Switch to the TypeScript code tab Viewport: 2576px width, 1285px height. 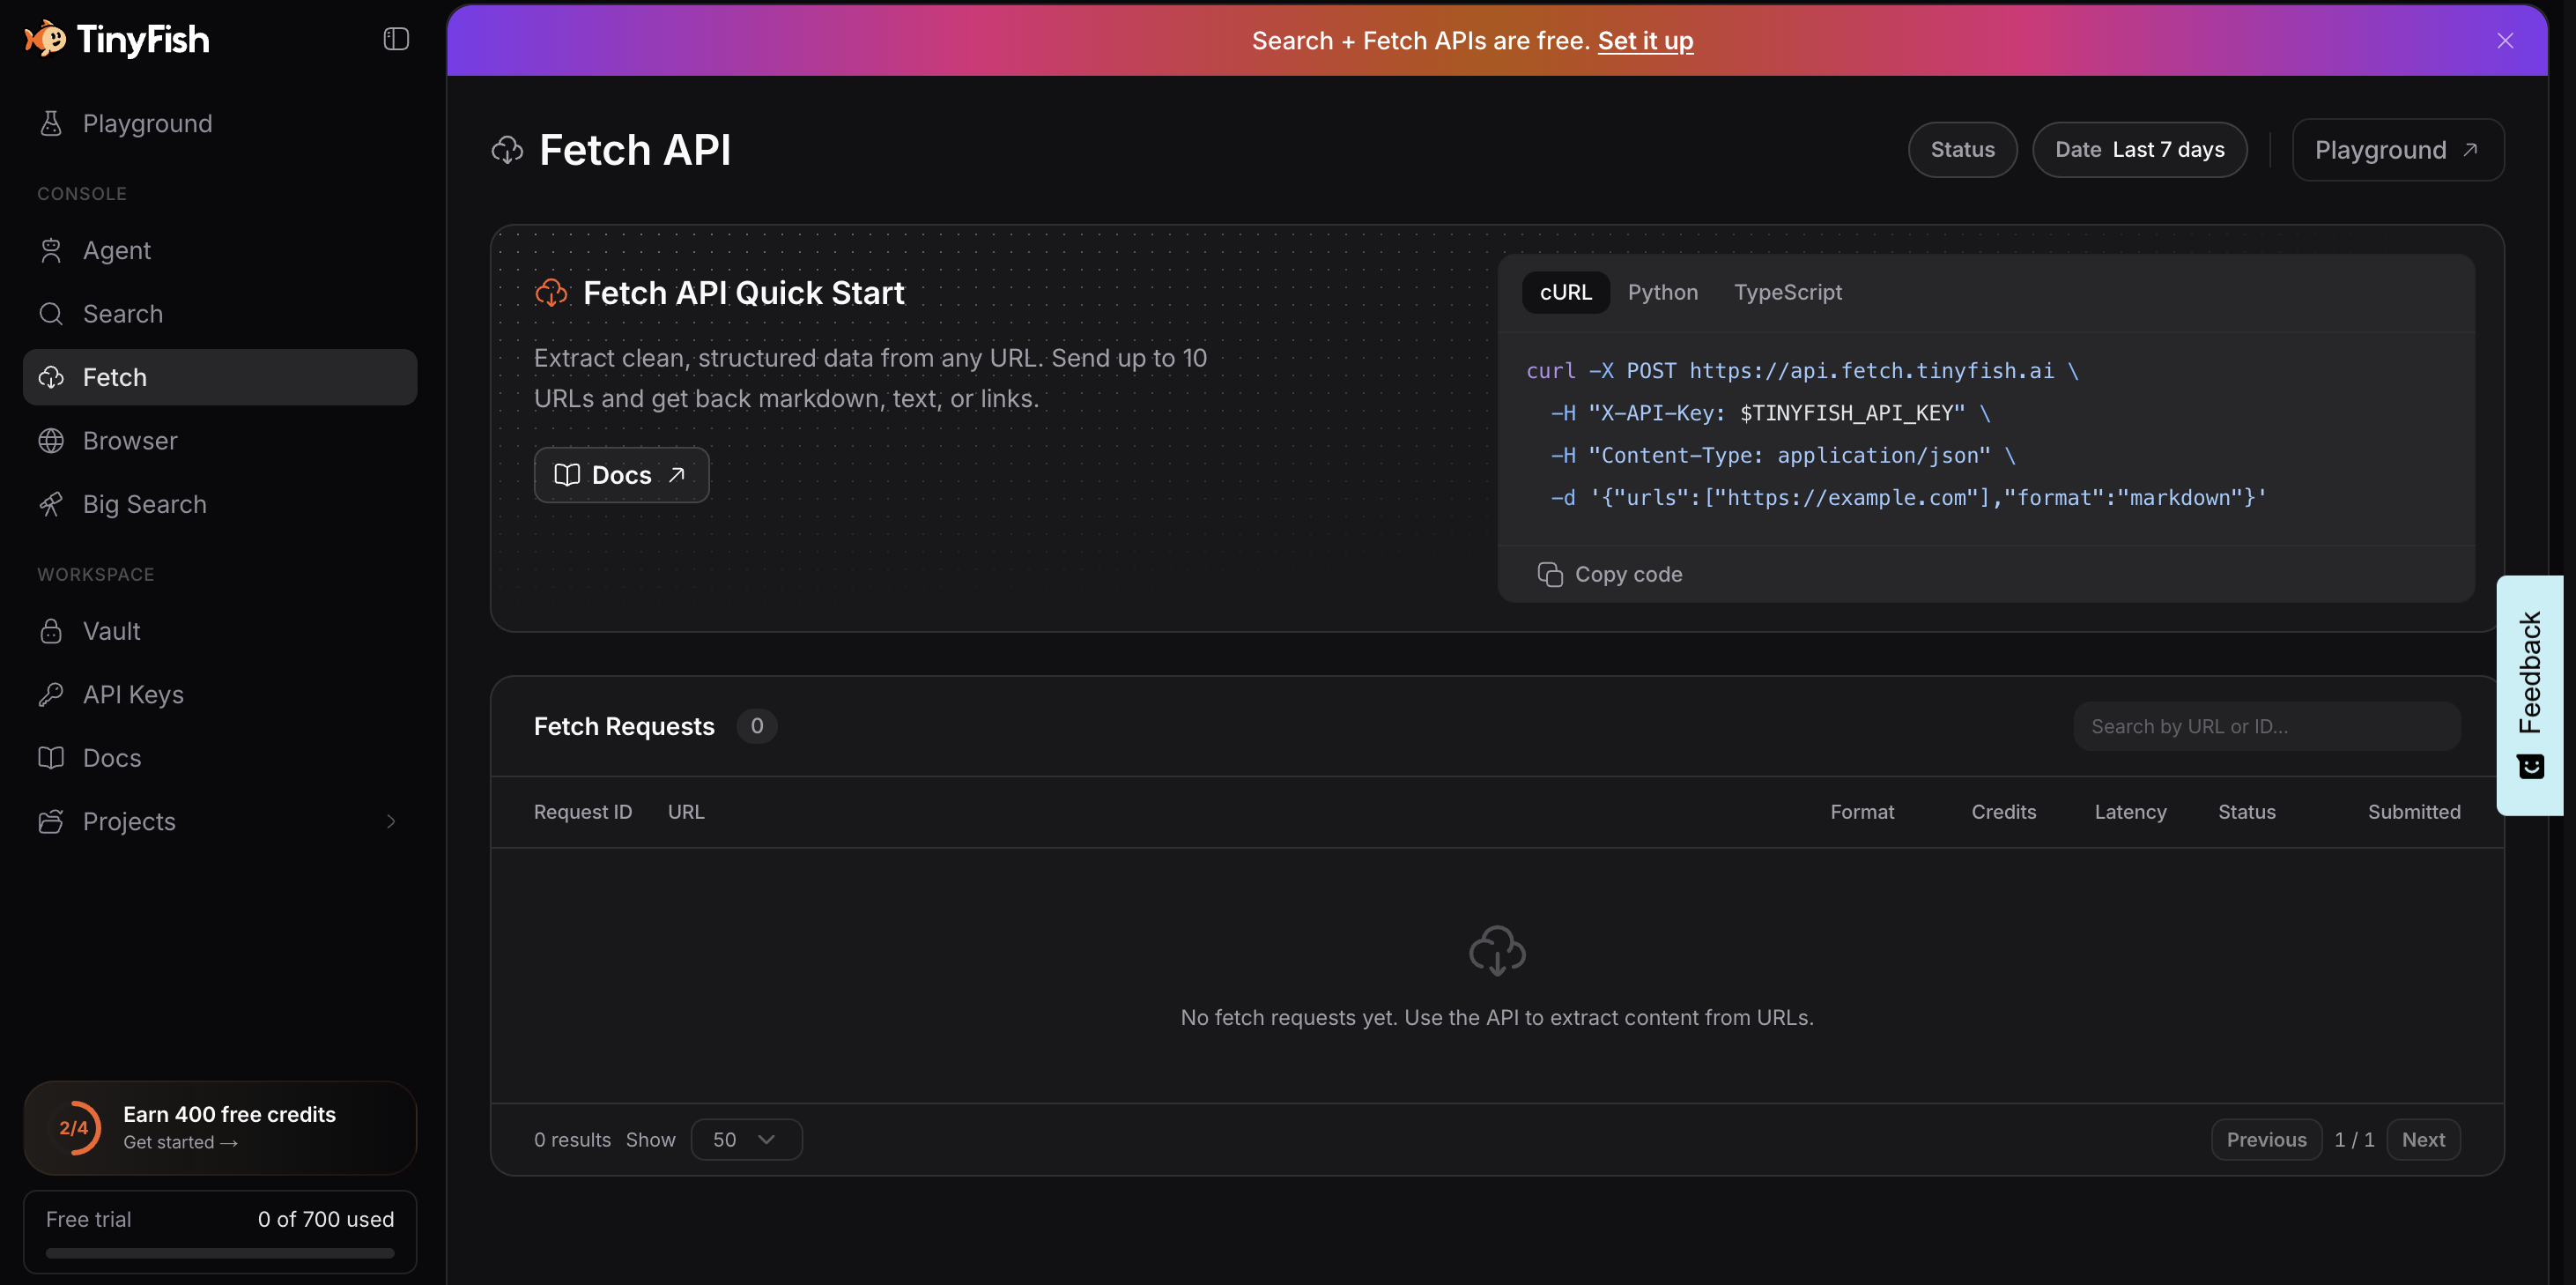(1787, 293)
